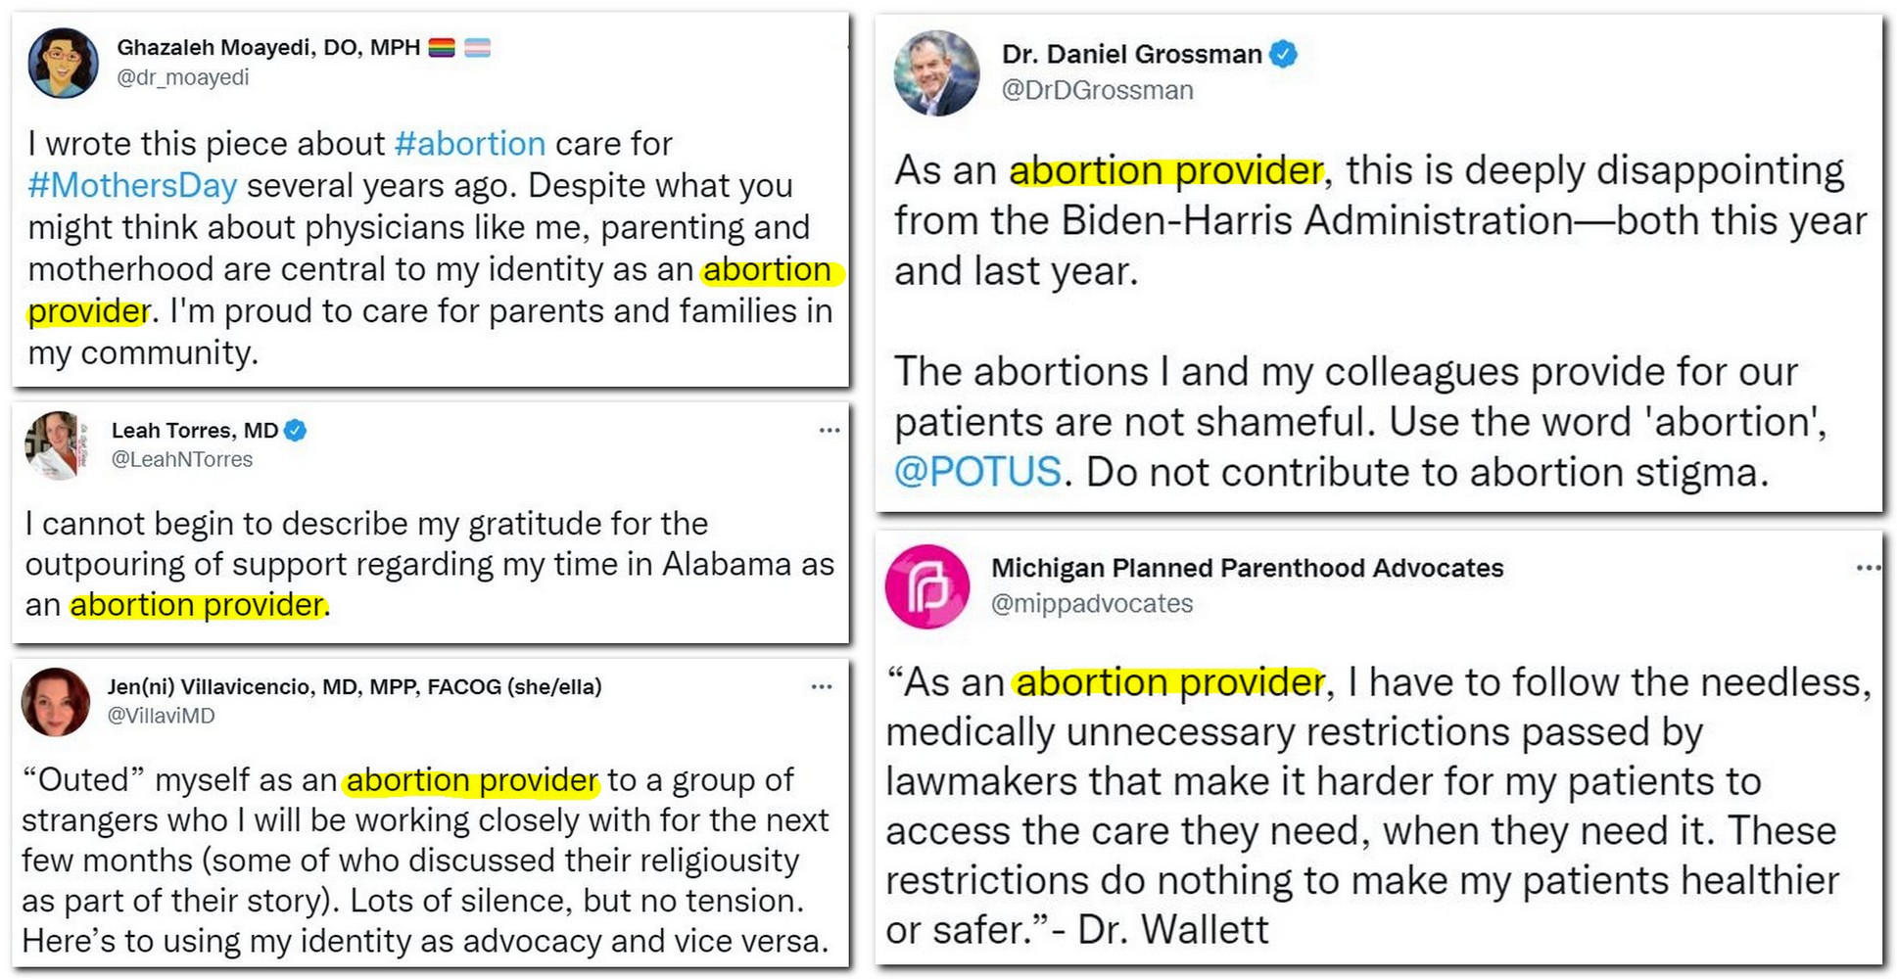Open the @dr_moayedi handle
Screen dimensions: 1897x979
(x=183, y=77)
